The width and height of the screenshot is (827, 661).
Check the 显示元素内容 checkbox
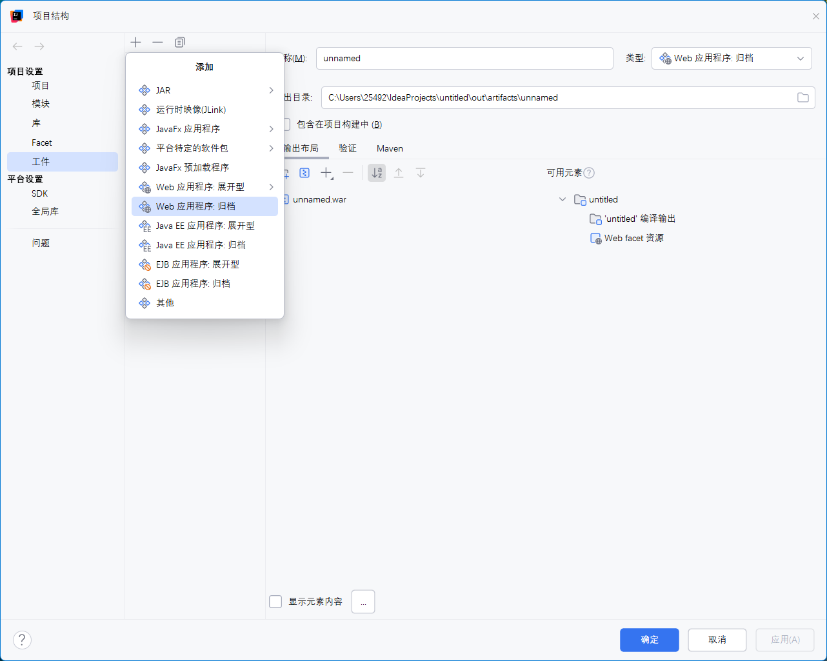(275, 601)
